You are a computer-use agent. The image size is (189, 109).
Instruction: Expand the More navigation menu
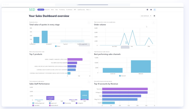88,10
